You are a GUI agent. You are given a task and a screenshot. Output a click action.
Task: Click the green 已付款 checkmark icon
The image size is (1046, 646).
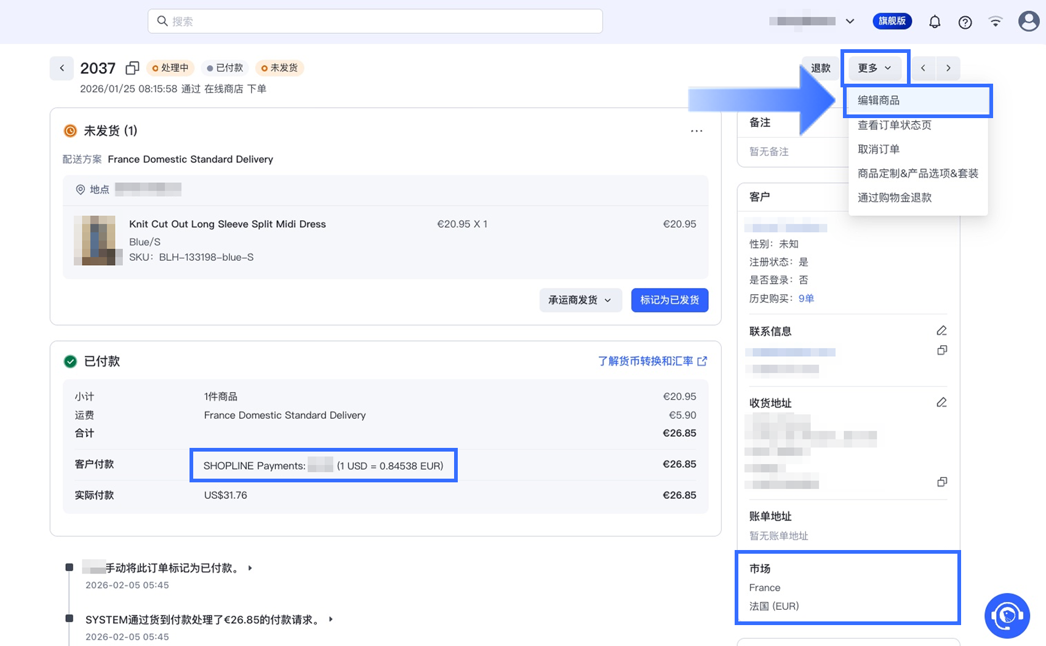click(70, 361)
